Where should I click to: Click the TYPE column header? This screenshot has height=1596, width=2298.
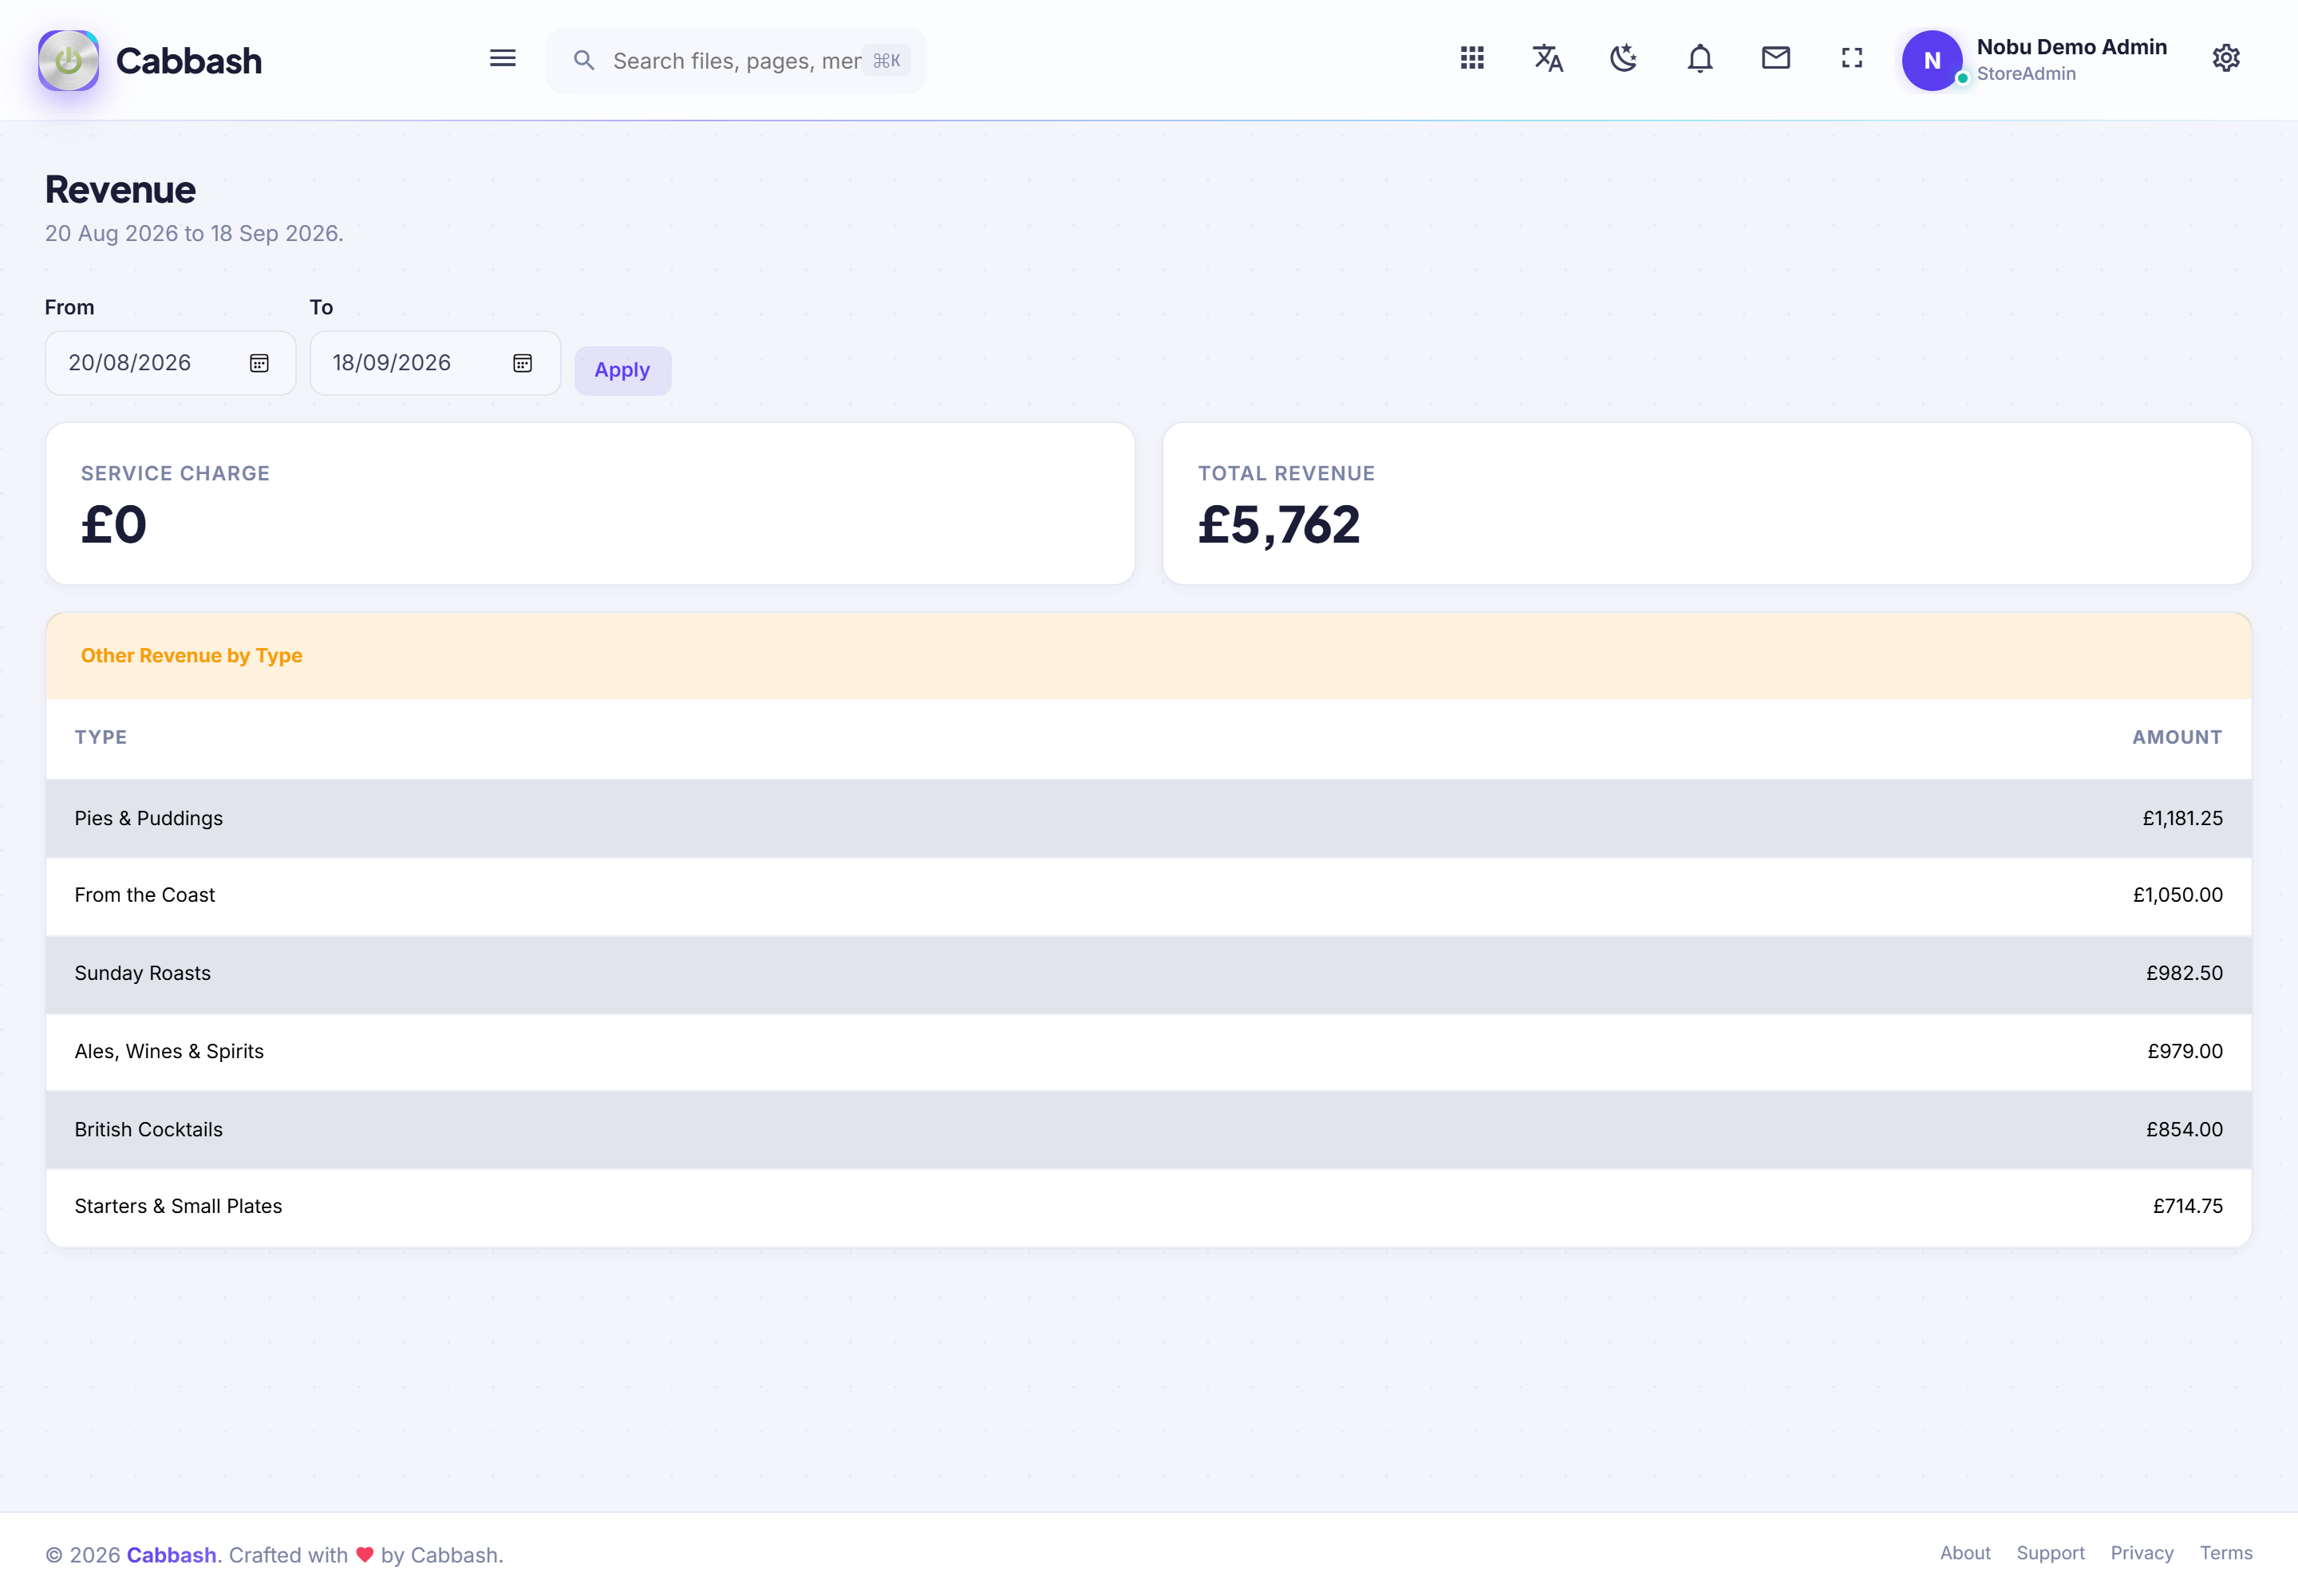tap(101, 737)
